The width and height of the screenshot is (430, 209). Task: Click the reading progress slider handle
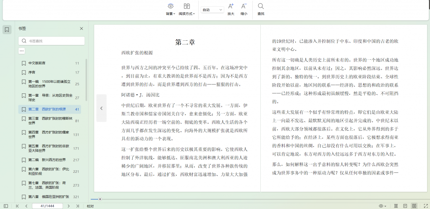[100, 199]
